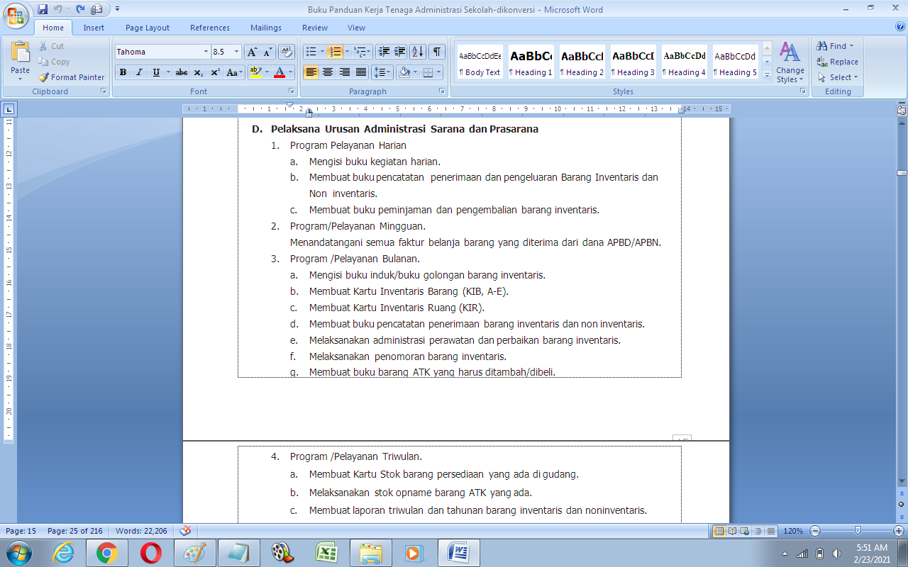Cut the selected text
The image size is (908, 567).
tap(50, 46)
